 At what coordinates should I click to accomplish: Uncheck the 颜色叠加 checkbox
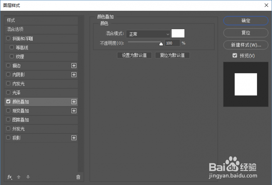coord(8,101)
